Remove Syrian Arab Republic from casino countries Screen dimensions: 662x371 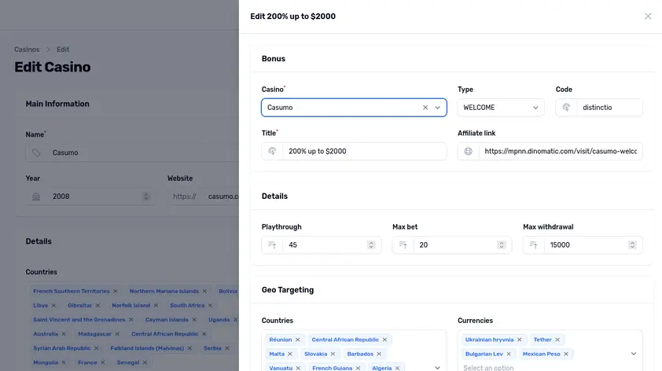pos(96,348)
